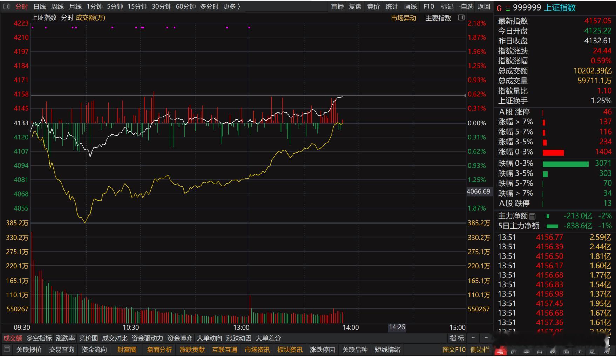The image size is (616, 357).
Task: Open 关联报价 in the bottom bar
Action: (x=29, y=350)
